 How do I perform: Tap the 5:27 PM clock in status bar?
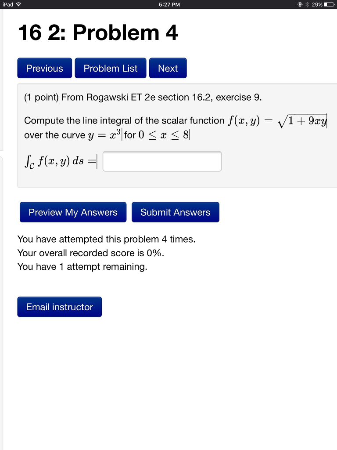[x=168, y=4]
